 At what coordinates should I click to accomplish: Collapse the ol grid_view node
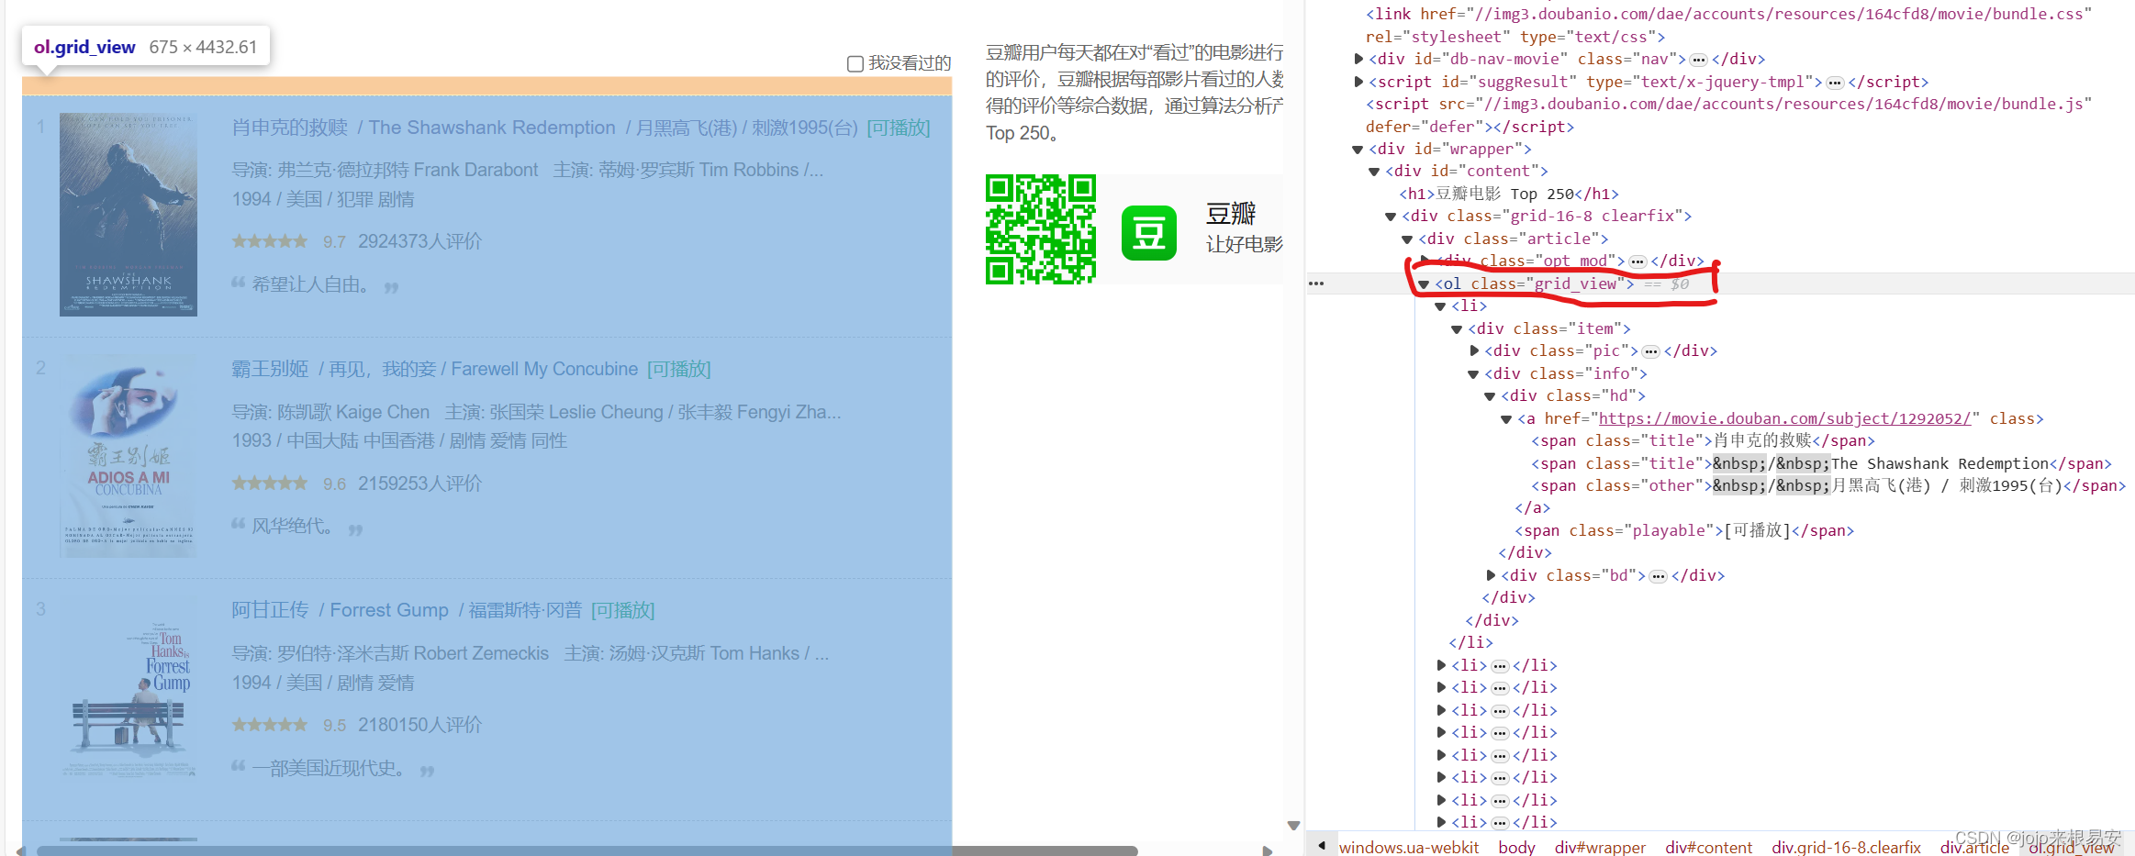[x=1424, y=284]
